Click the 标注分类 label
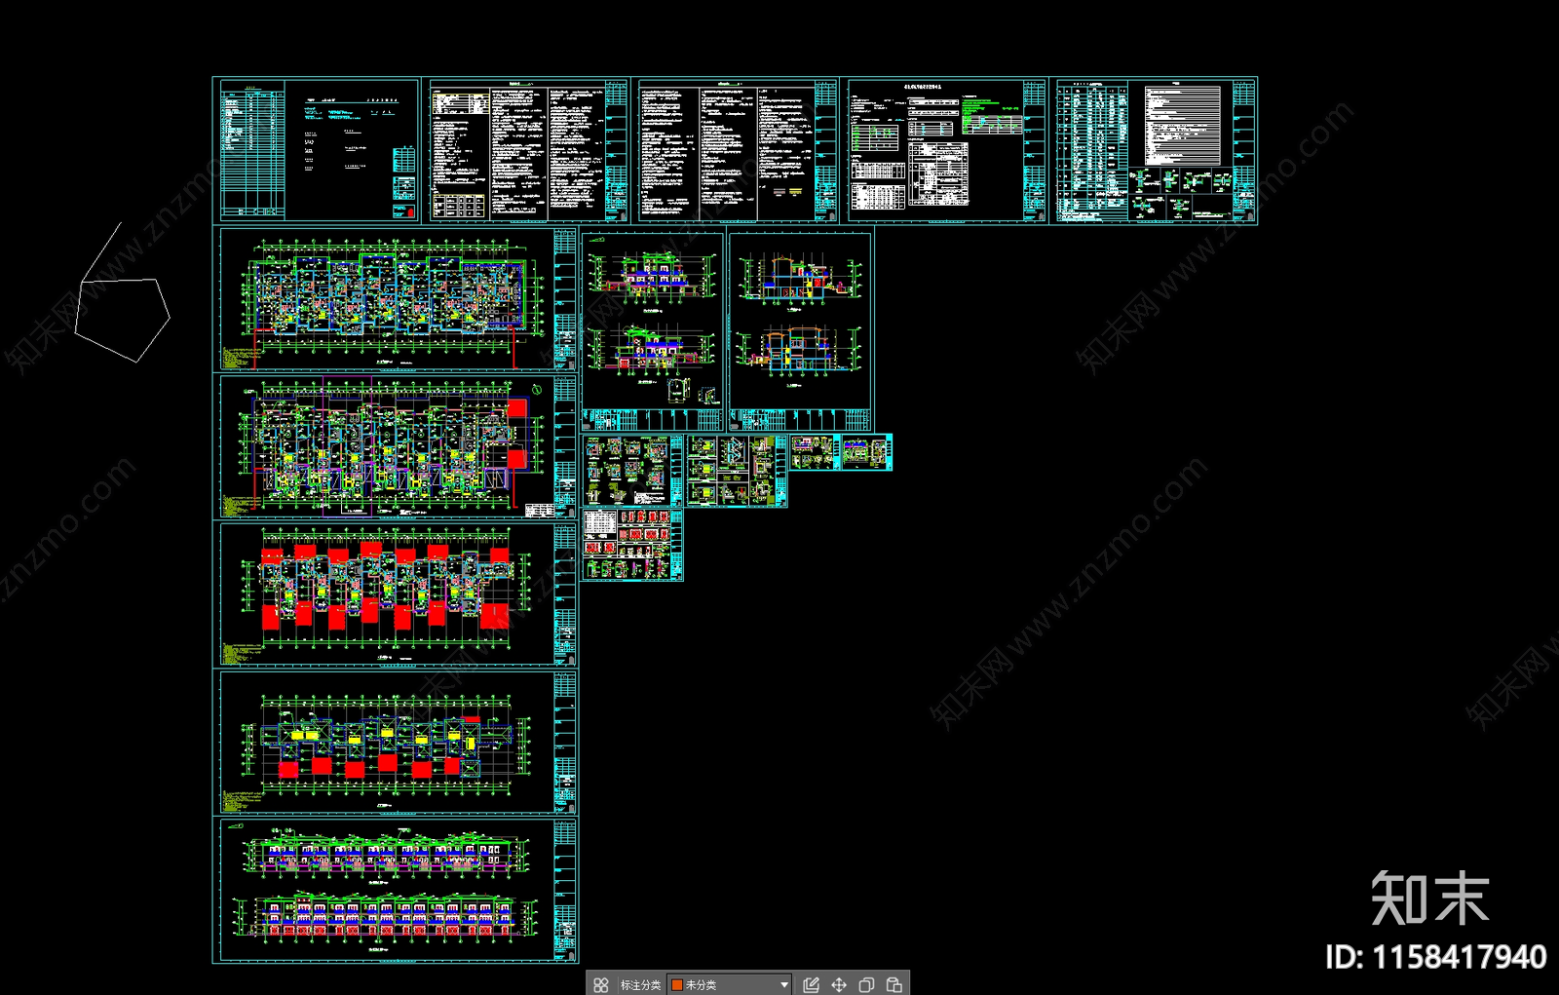Viewport: 1559px width, 995px height. [640, 984]
